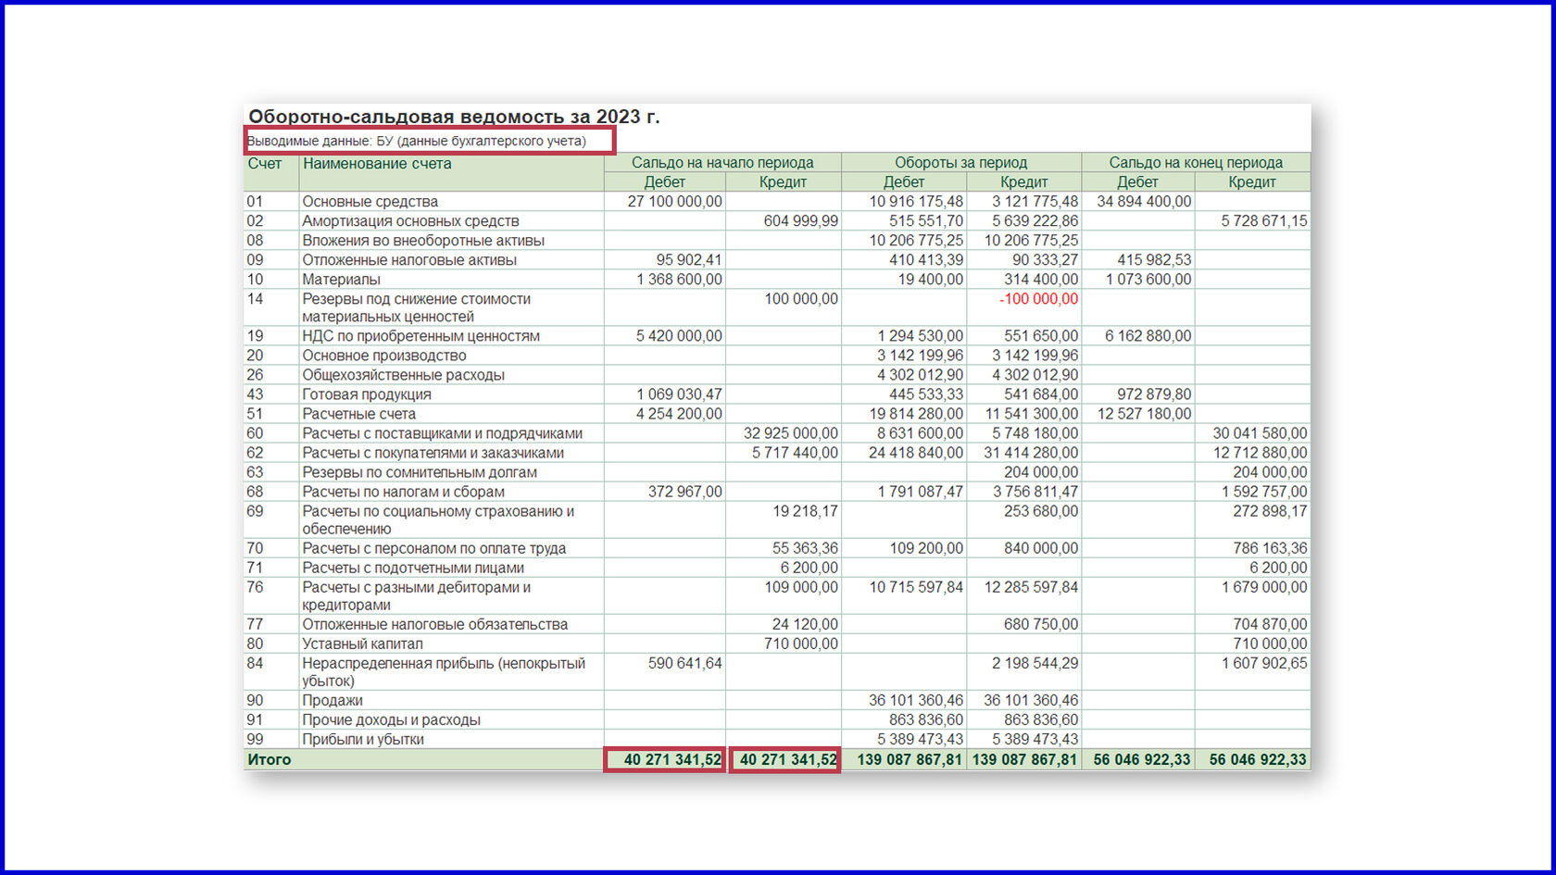Click the "Сальдо на начало периода" header

click(x=722, y=163)
